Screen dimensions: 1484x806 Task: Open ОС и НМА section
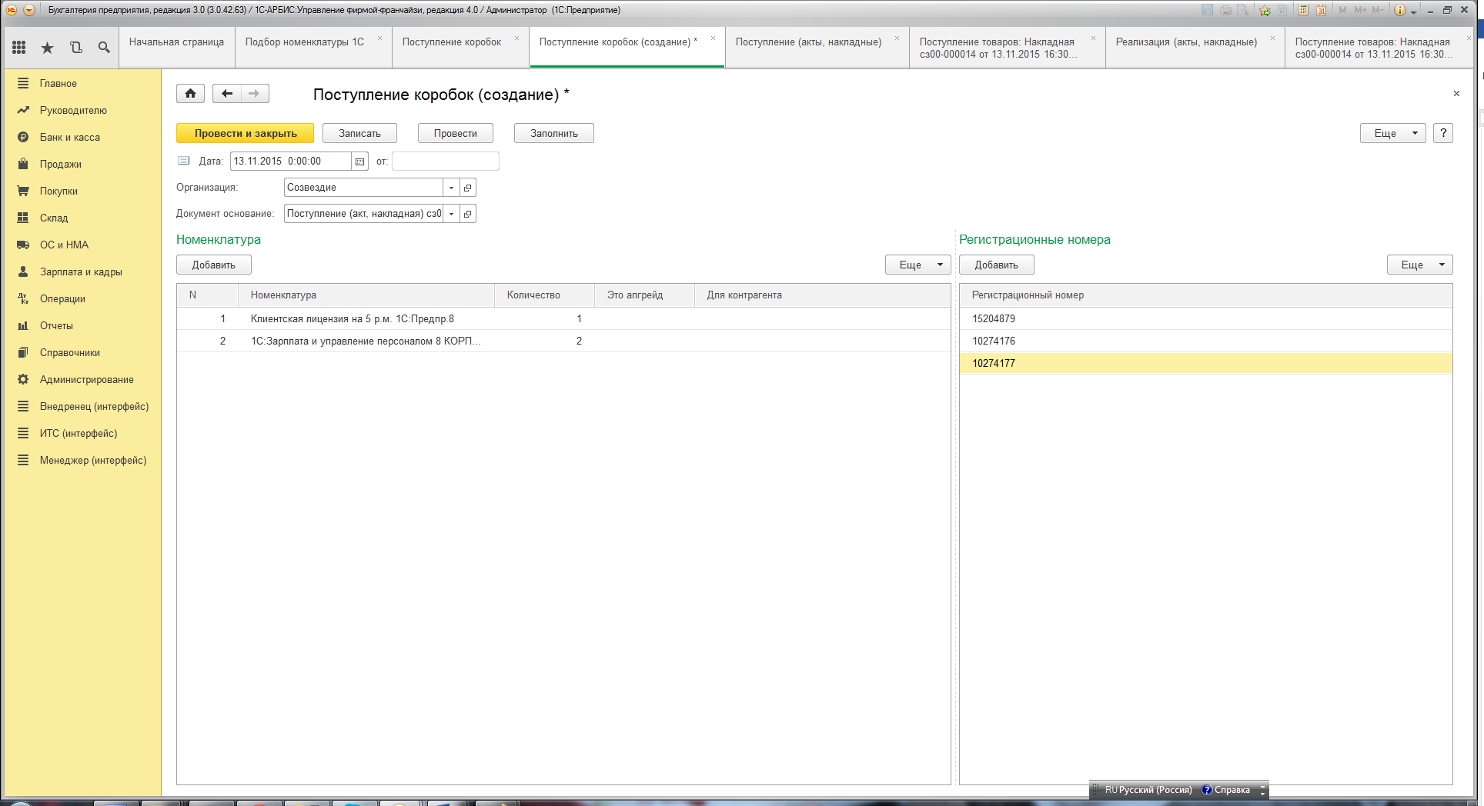tap(64, 245)
